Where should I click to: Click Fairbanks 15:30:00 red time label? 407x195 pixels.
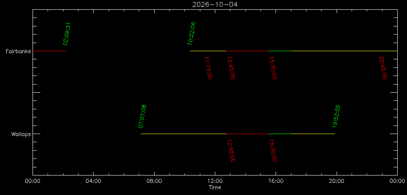273,68
